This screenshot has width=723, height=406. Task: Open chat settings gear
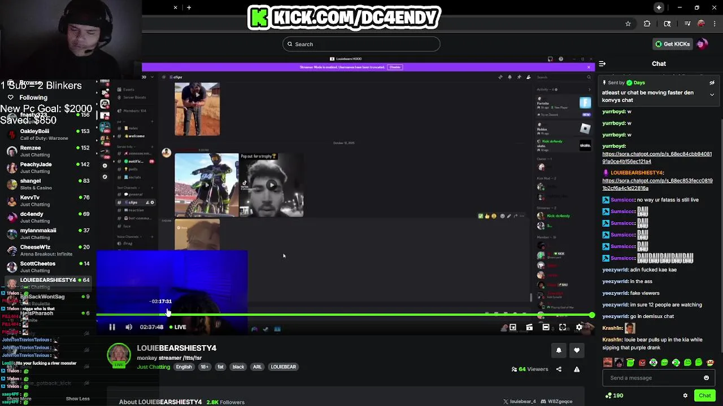[685, 396]
